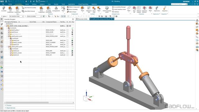This screenshot has height=112, width=199.
Task: Open Reference Sets tool
Action: click(x=89, y=9)
